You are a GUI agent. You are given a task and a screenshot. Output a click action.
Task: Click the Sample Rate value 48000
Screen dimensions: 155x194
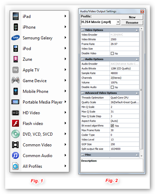click(124, 73)
